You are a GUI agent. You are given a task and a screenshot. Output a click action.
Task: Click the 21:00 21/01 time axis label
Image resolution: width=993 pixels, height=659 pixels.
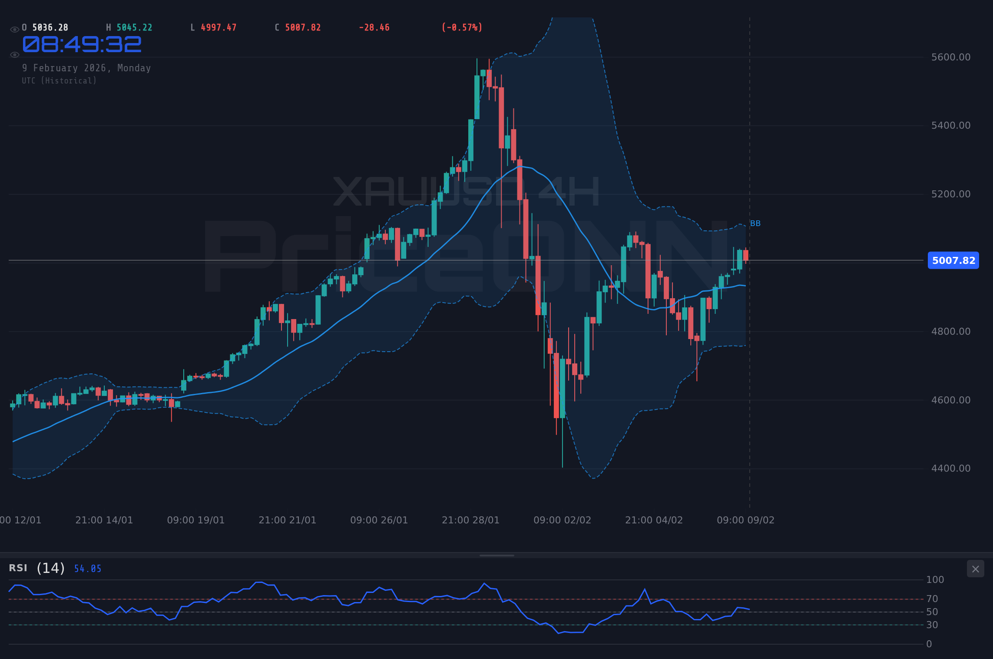(x=288, y=520)
